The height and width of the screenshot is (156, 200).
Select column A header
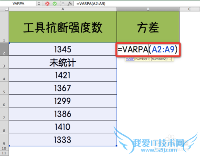click(x=63, y=9)
